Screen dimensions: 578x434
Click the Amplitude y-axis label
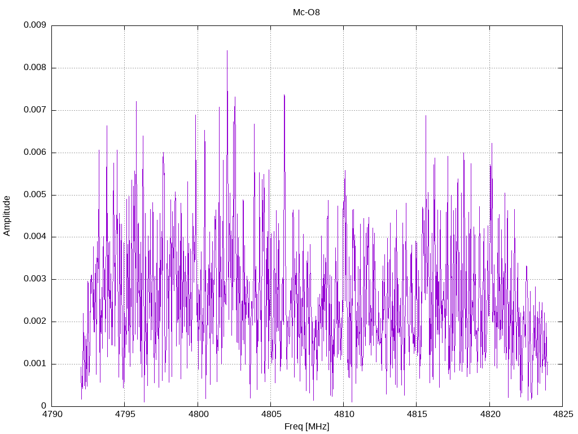7,216
